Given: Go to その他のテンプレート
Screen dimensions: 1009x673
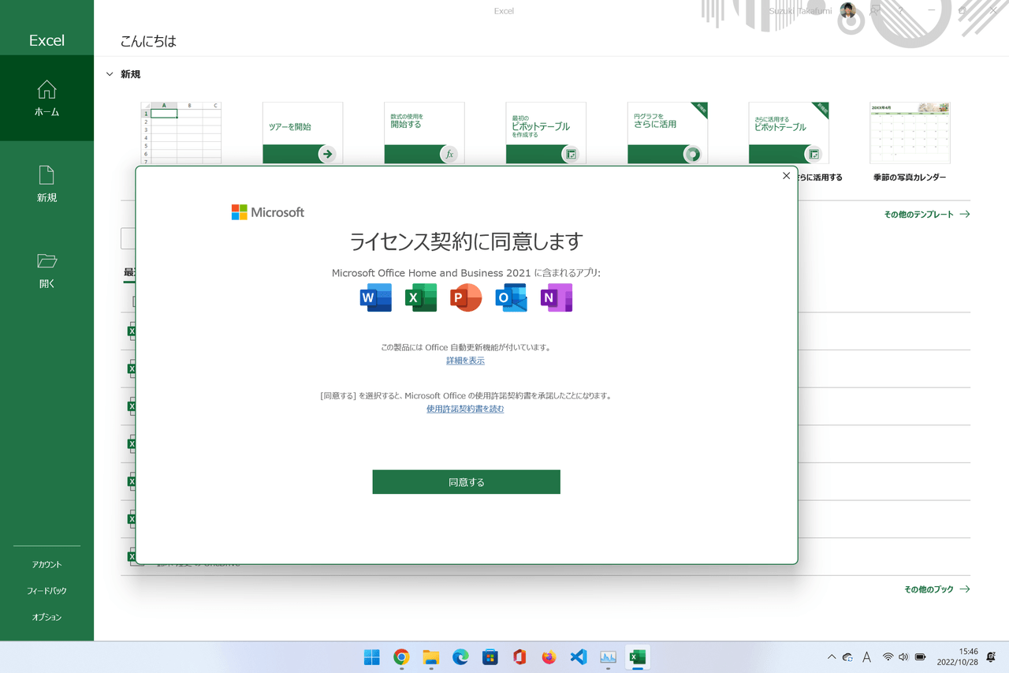Looking at the screenshot, I should coord(926,215).
